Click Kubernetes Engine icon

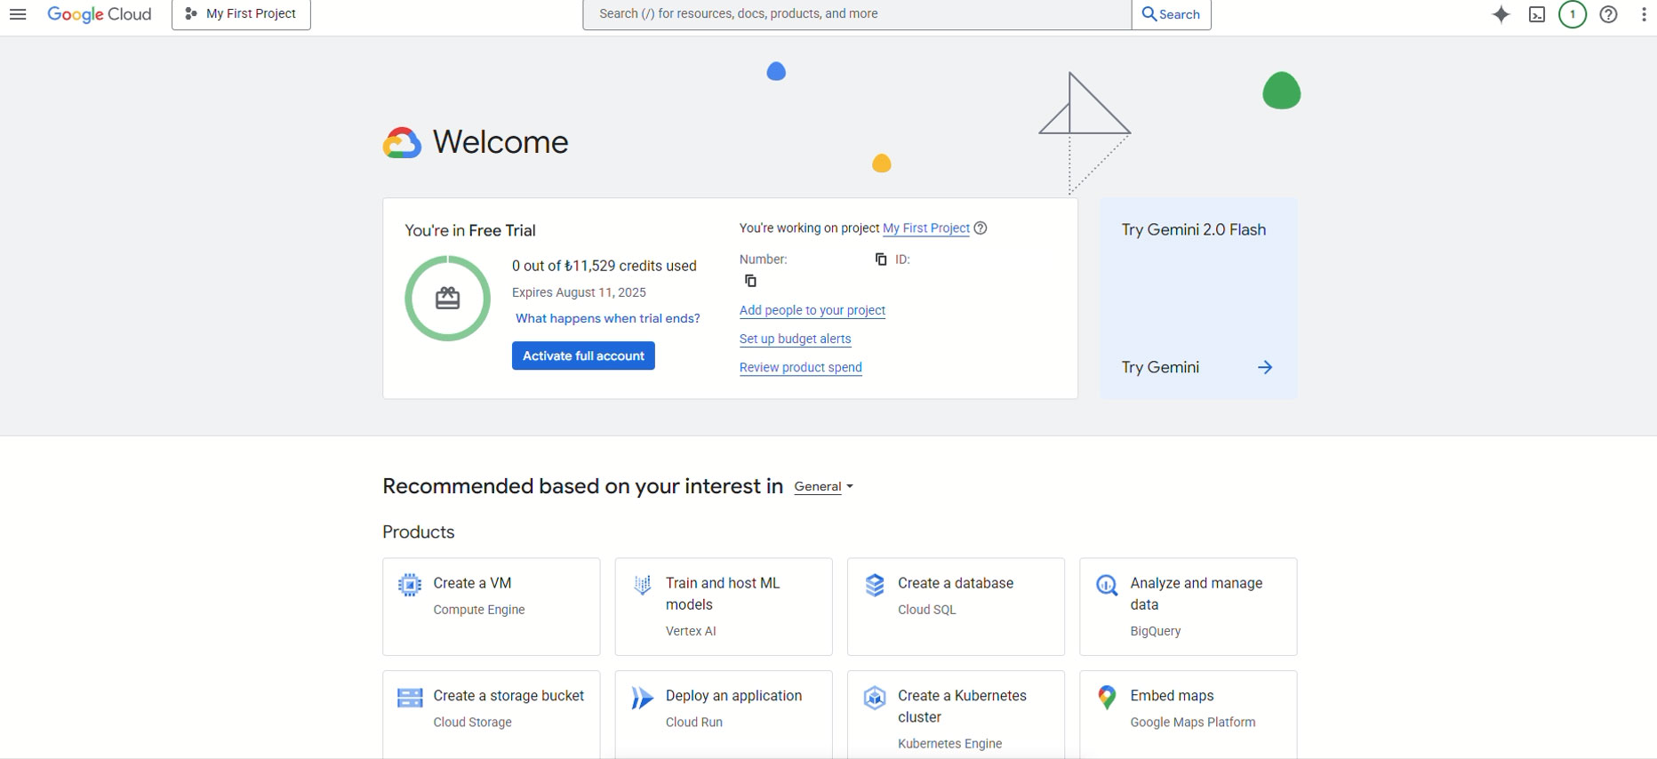(875, 698)
